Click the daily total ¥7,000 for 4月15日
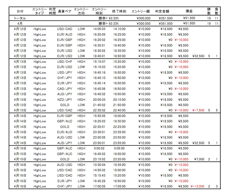Image resolution: width=228 pixels, height=196 pixels. [x=199, y=159]
